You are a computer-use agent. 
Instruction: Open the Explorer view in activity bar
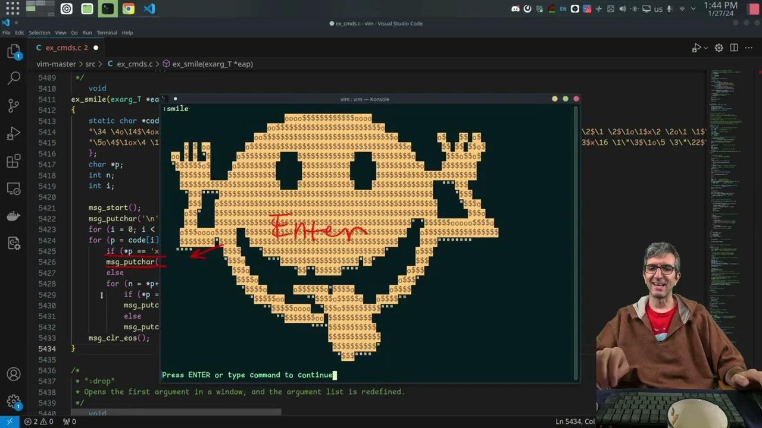pos(14,52)
